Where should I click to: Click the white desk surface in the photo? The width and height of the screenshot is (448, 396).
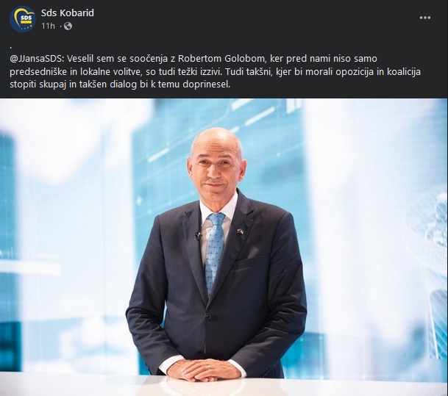[x=224, y=386]
